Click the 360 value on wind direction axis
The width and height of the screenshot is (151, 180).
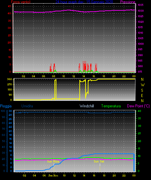pos(9,79)
